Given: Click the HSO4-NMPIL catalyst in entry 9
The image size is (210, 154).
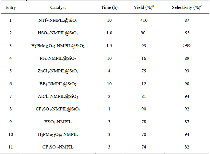Looking at the screenshot, I should click(58, 122).
